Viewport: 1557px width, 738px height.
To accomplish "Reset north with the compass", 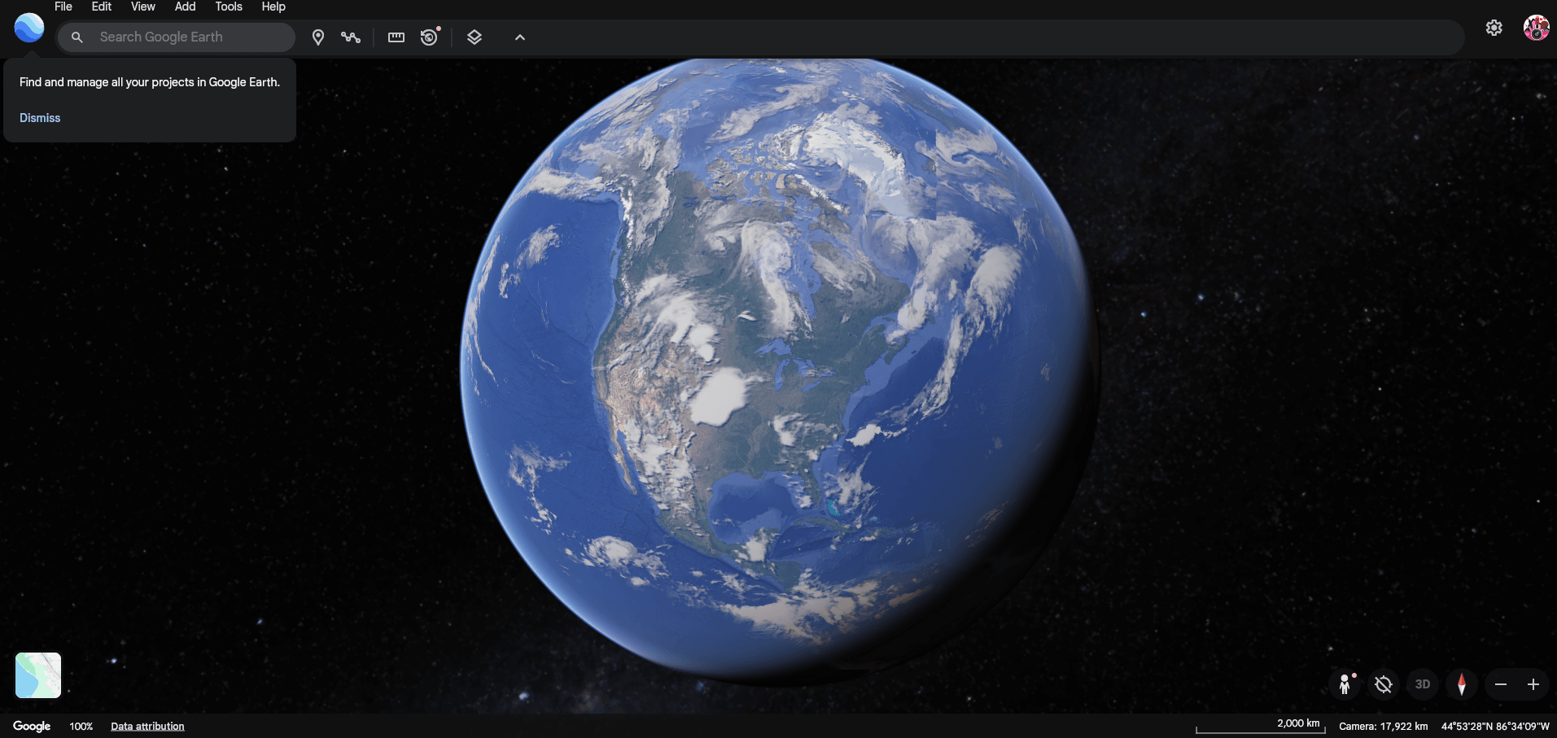I will tap(1462, 684).
